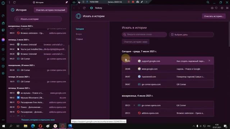Open the 1password.com history entry
This screenshot has width=230, height=129.
(168, 76)
